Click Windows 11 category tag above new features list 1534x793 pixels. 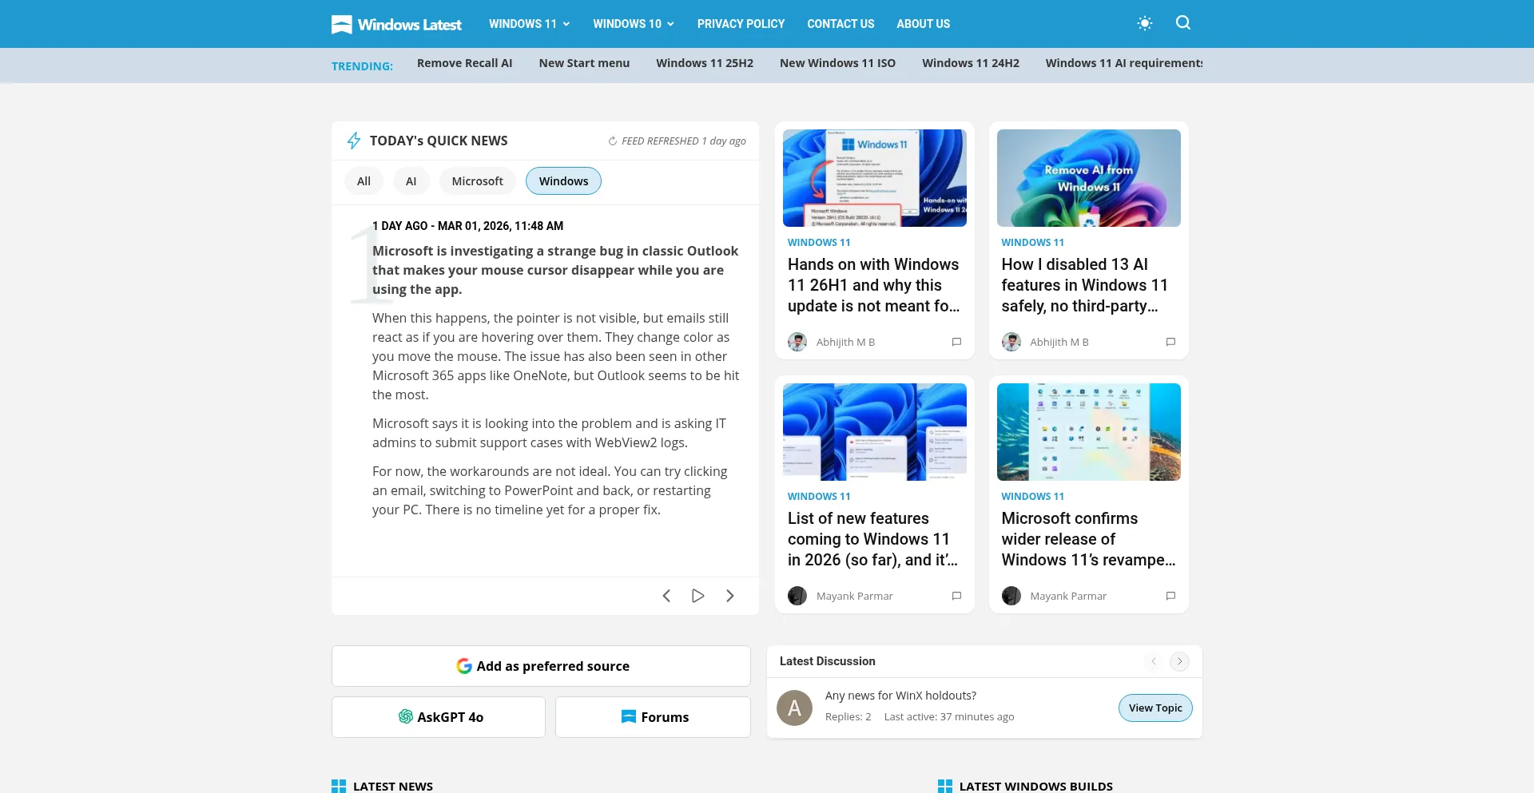[x=819, y=497]
